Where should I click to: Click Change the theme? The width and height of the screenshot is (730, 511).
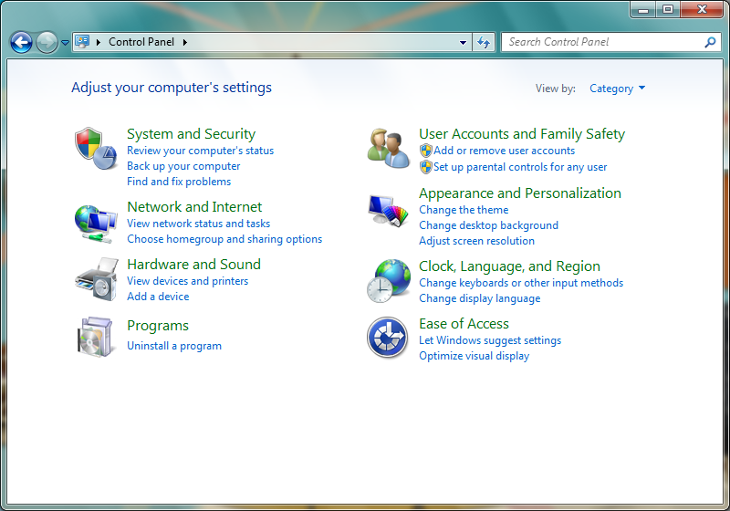click(x=464, y=210)
